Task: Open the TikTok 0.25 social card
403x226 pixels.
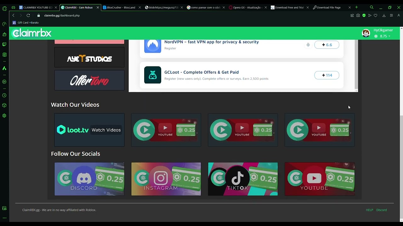Action: (x=243, y=179)
